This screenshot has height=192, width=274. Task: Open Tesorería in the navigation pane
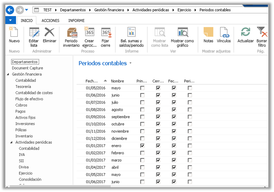(x=23, y=87)
